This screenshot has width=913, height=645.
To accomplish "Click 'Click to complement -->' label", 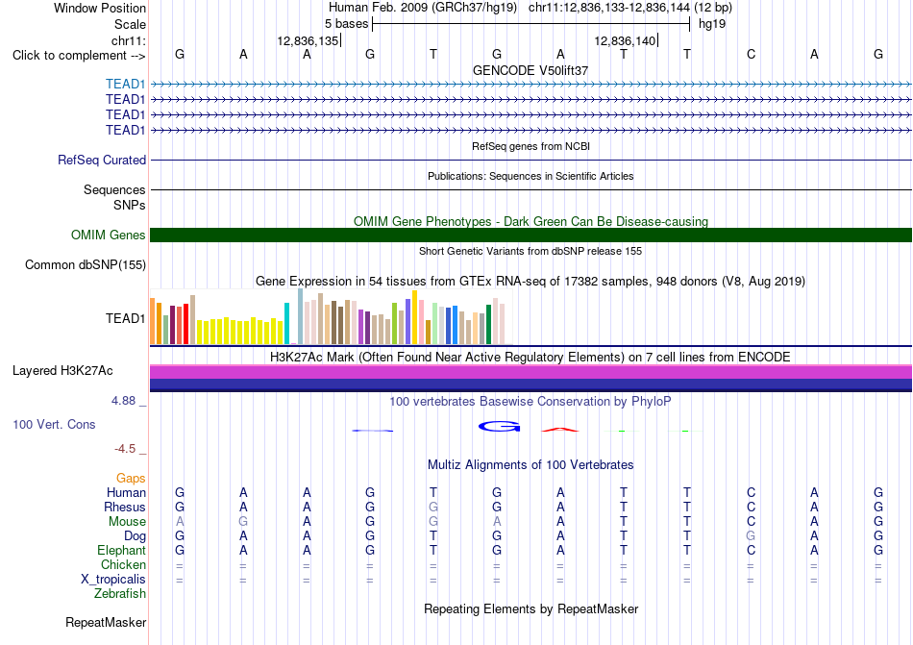I will pos(79,56).
